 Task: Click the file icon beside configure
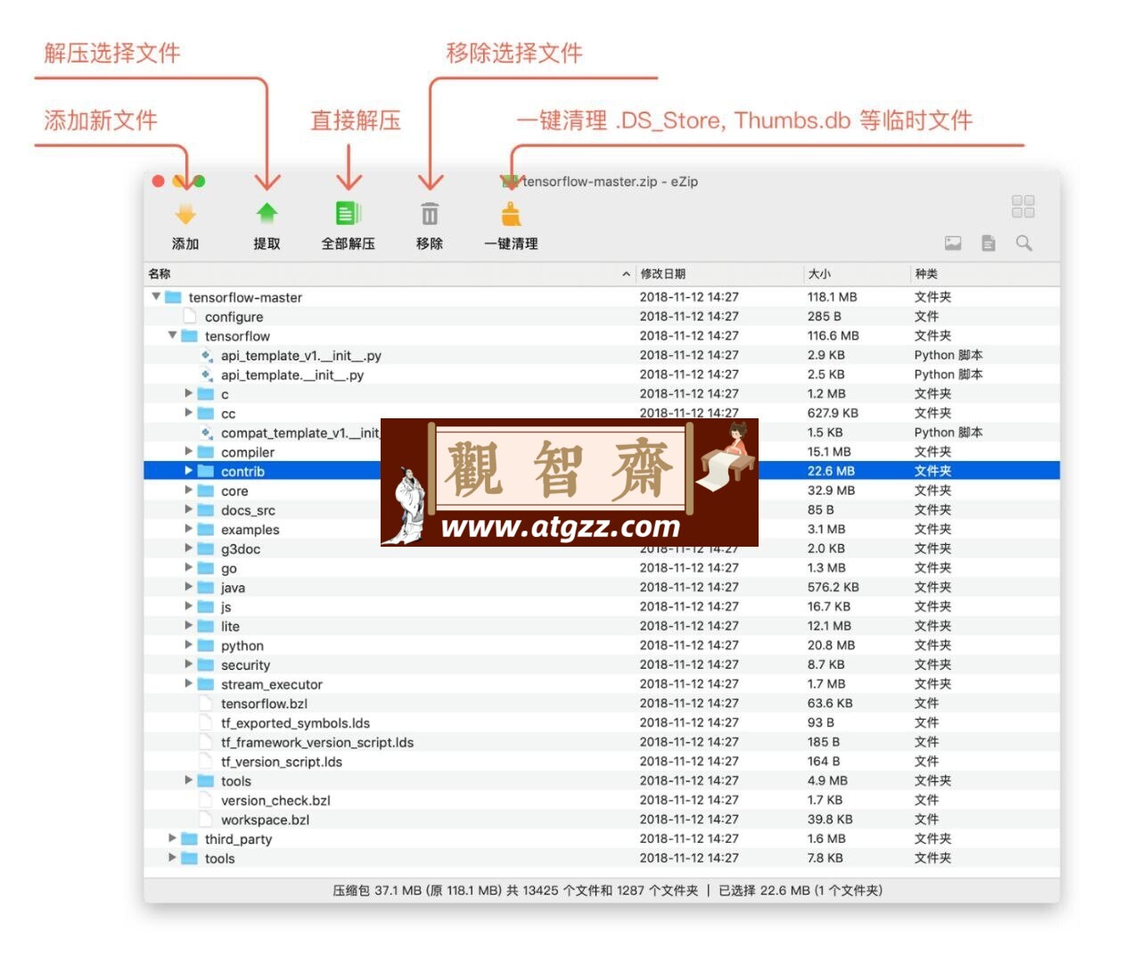pyautogui.click(x=189, y=317)
